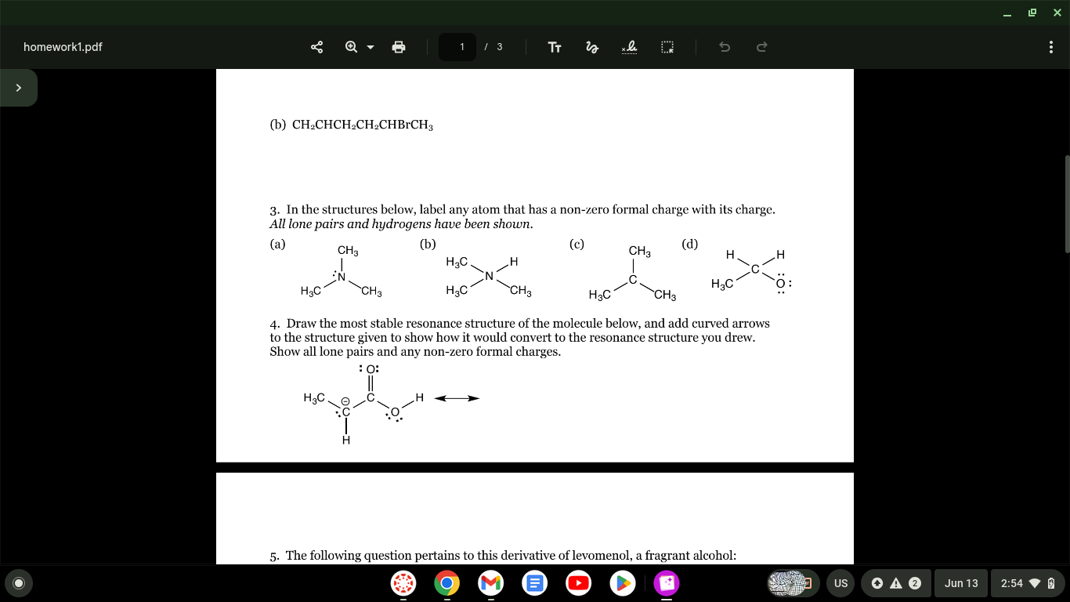Undo the last annotation
The height and width of the screenshot is (602, 1070).
725,47
